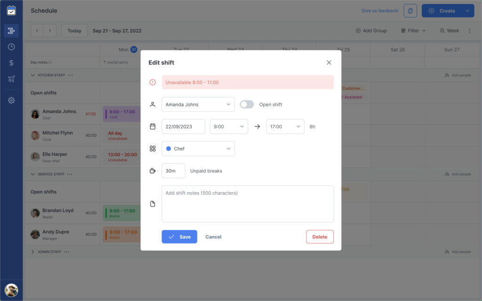This screenshot has height=301, width=482.
Task: Click the copy schedule icon near Give us feedback
Action: (410, 10)
